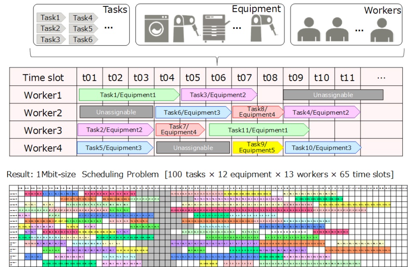The width and height of the screenshot is (408, 267).
Task: Open the large scheduling result chart
Action: click(208, 226)
